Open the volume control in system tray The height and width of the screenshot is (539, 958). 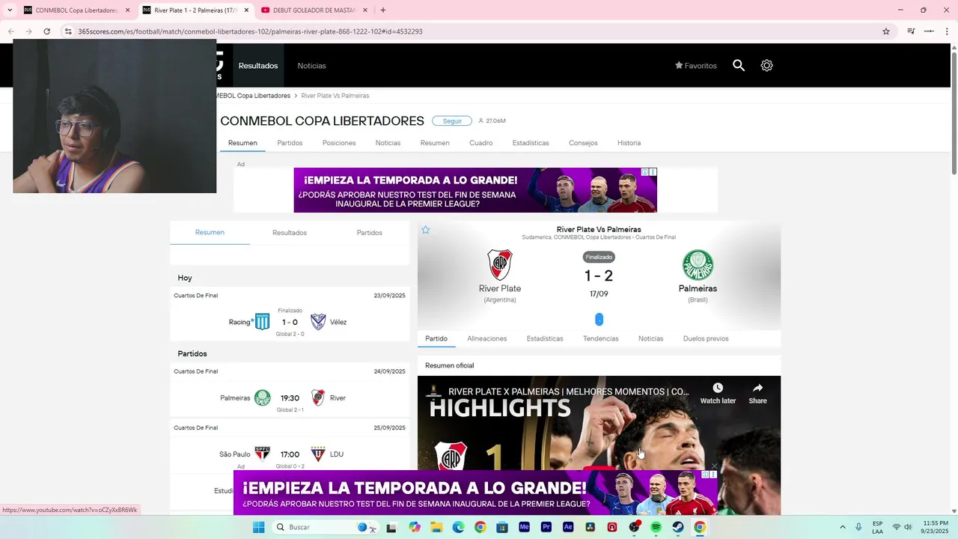coord(907,527)
